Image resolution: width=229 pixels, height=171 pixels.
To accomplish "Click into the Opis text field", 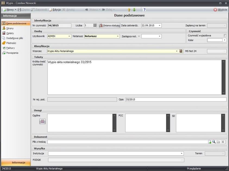I will [175, 99].
